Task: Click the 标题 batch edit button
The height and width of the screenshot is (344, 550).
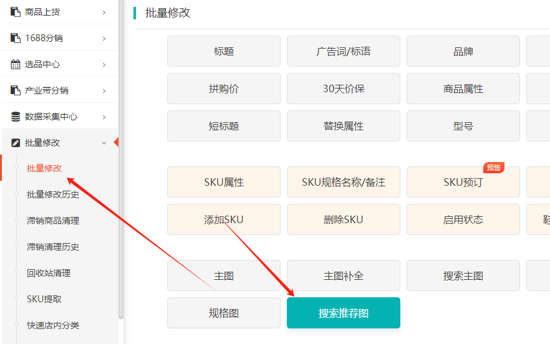Action: (223, 51)
